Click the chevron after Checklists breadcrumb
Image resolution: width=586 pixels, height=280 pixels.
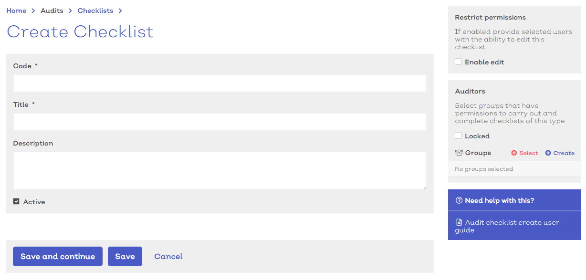tap(120, 10)
